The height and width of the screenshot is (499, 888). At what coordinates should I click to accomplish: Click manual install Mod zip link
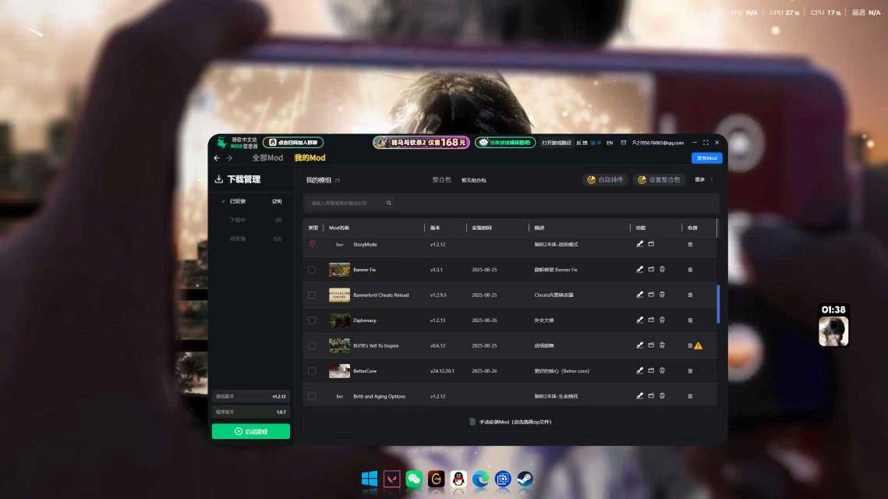510,422
